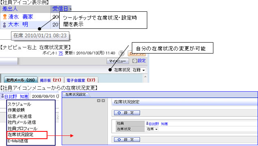Choose 伝言メモ送信 from employee menu

[x=19, y=116]
